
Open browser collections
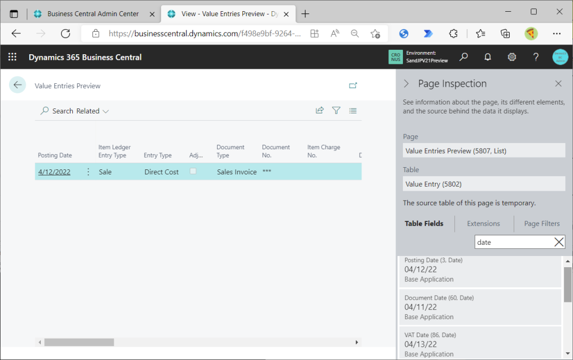tap(505, 34)
